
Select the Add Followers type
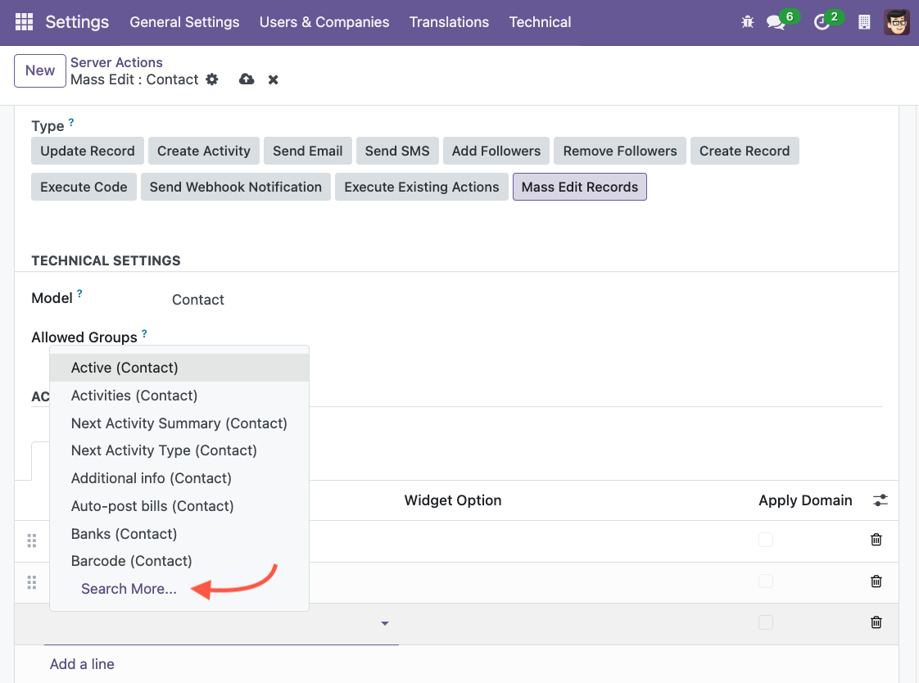coord(496,152)
